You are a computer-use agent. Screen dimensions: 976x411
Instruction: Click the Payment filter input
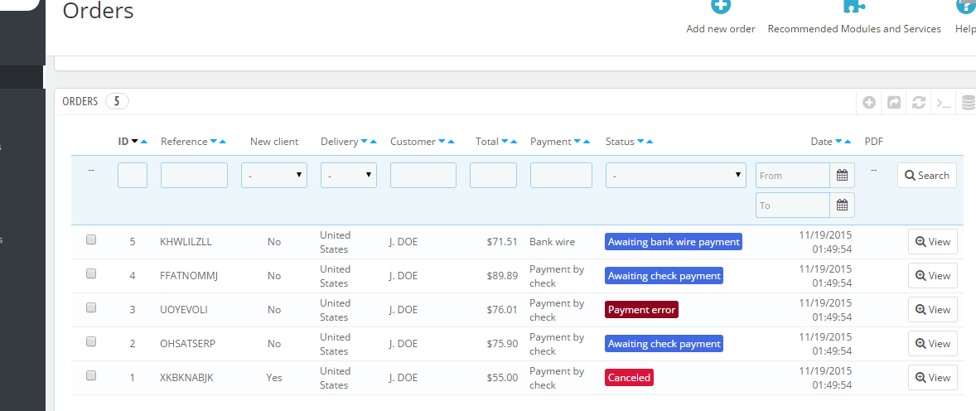point(561,176)
